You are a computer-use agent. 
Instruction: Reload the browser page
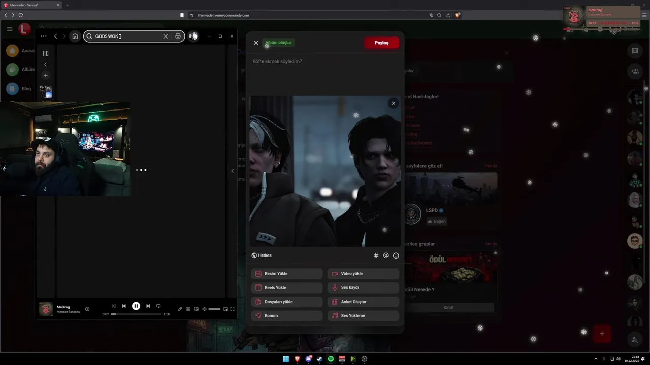click(x=20, y=15)
